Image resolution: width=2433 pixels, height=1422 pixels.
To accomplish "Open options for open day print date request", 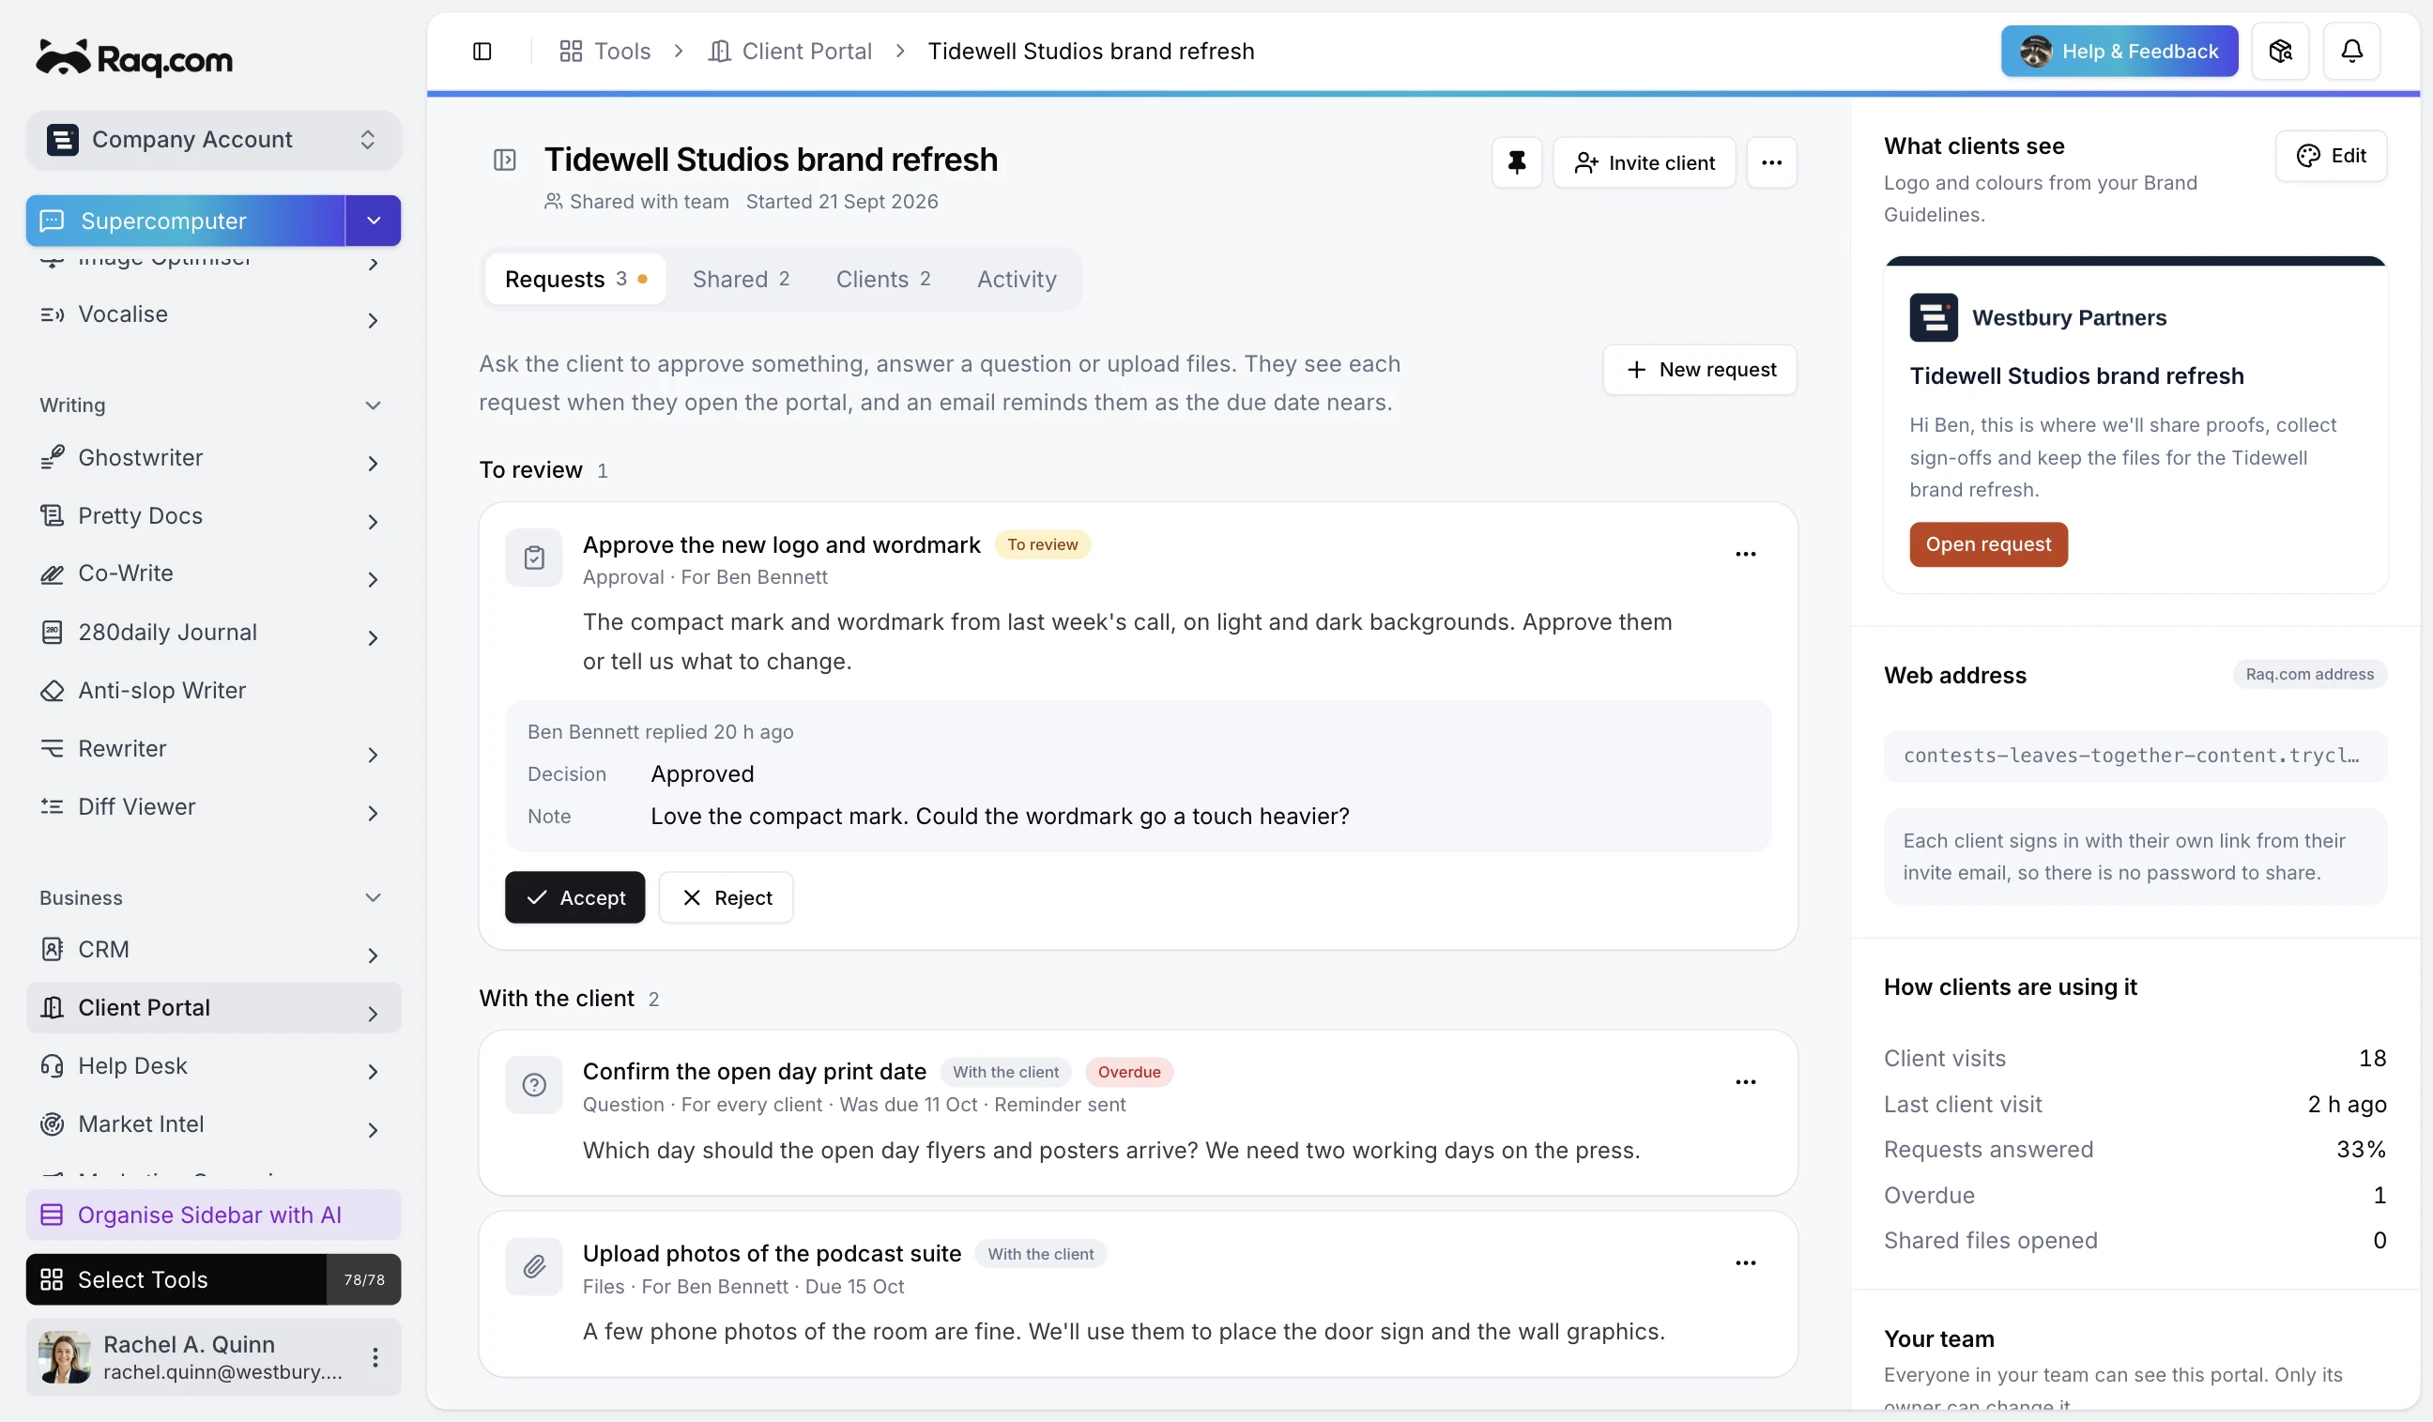I will (1745, 1082).
